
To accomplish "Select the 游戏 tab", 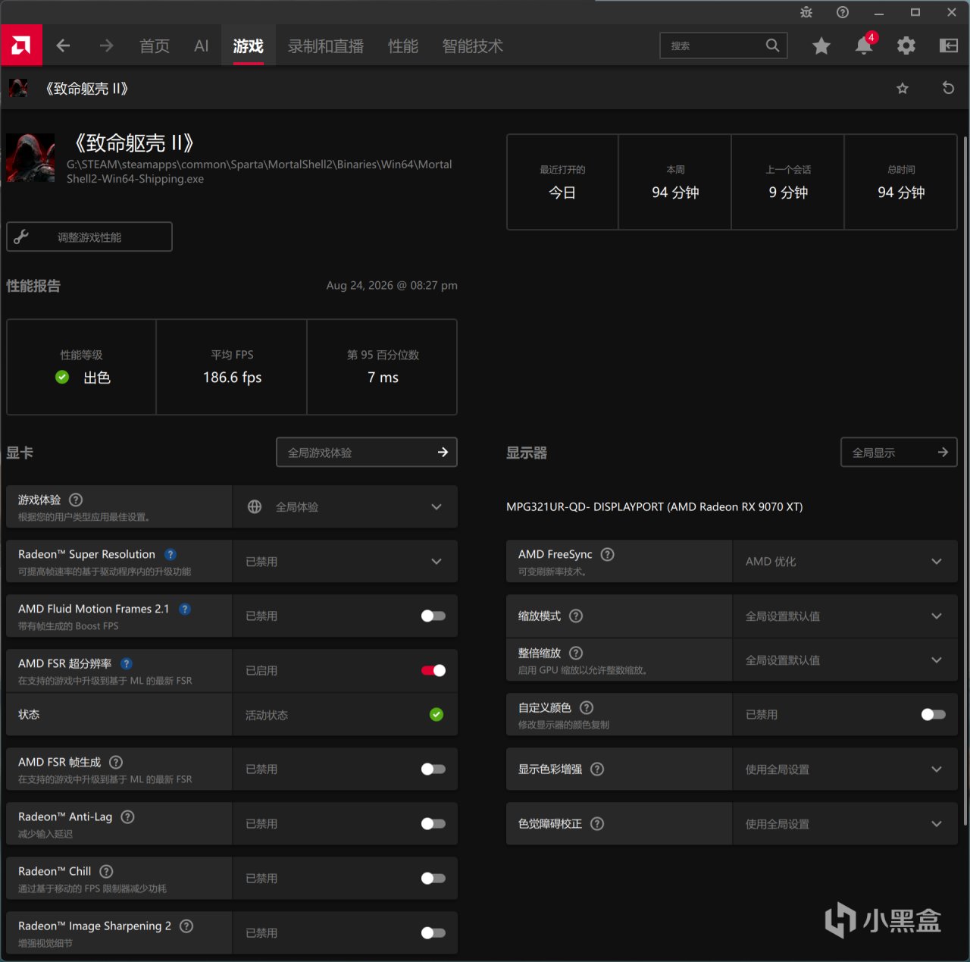I will coord(249,46).
